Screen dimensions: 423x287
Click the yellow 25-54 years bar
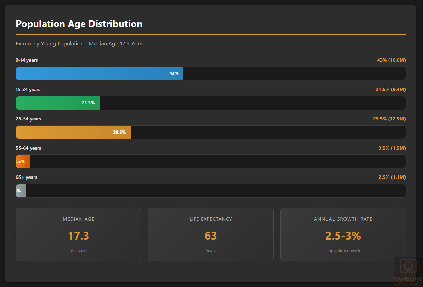coord(73,132)
